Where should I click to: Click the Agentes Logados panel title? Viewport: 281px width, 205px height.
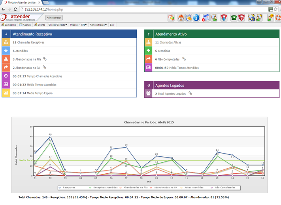tap(170, 85)
